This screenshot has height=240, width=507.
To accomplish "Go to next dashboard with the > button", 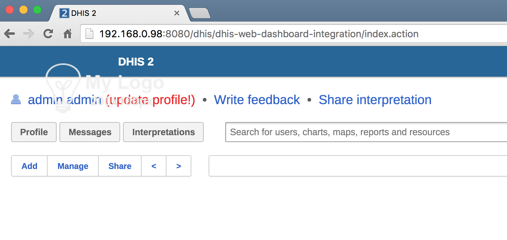I will pyautogui.click(x=179, y=166).
